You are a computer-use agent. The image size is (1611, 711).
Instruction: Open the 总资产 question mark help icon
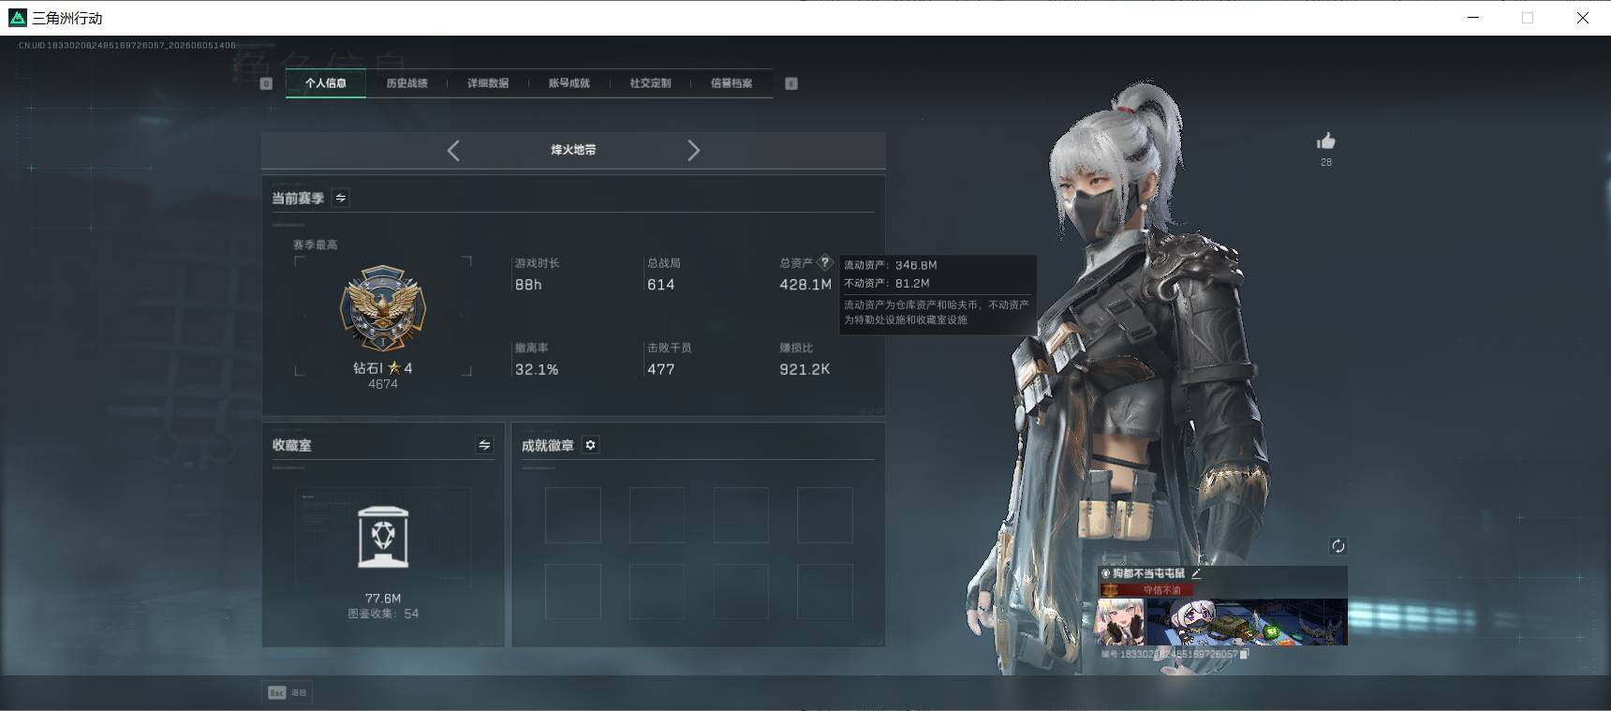[825, 262]
